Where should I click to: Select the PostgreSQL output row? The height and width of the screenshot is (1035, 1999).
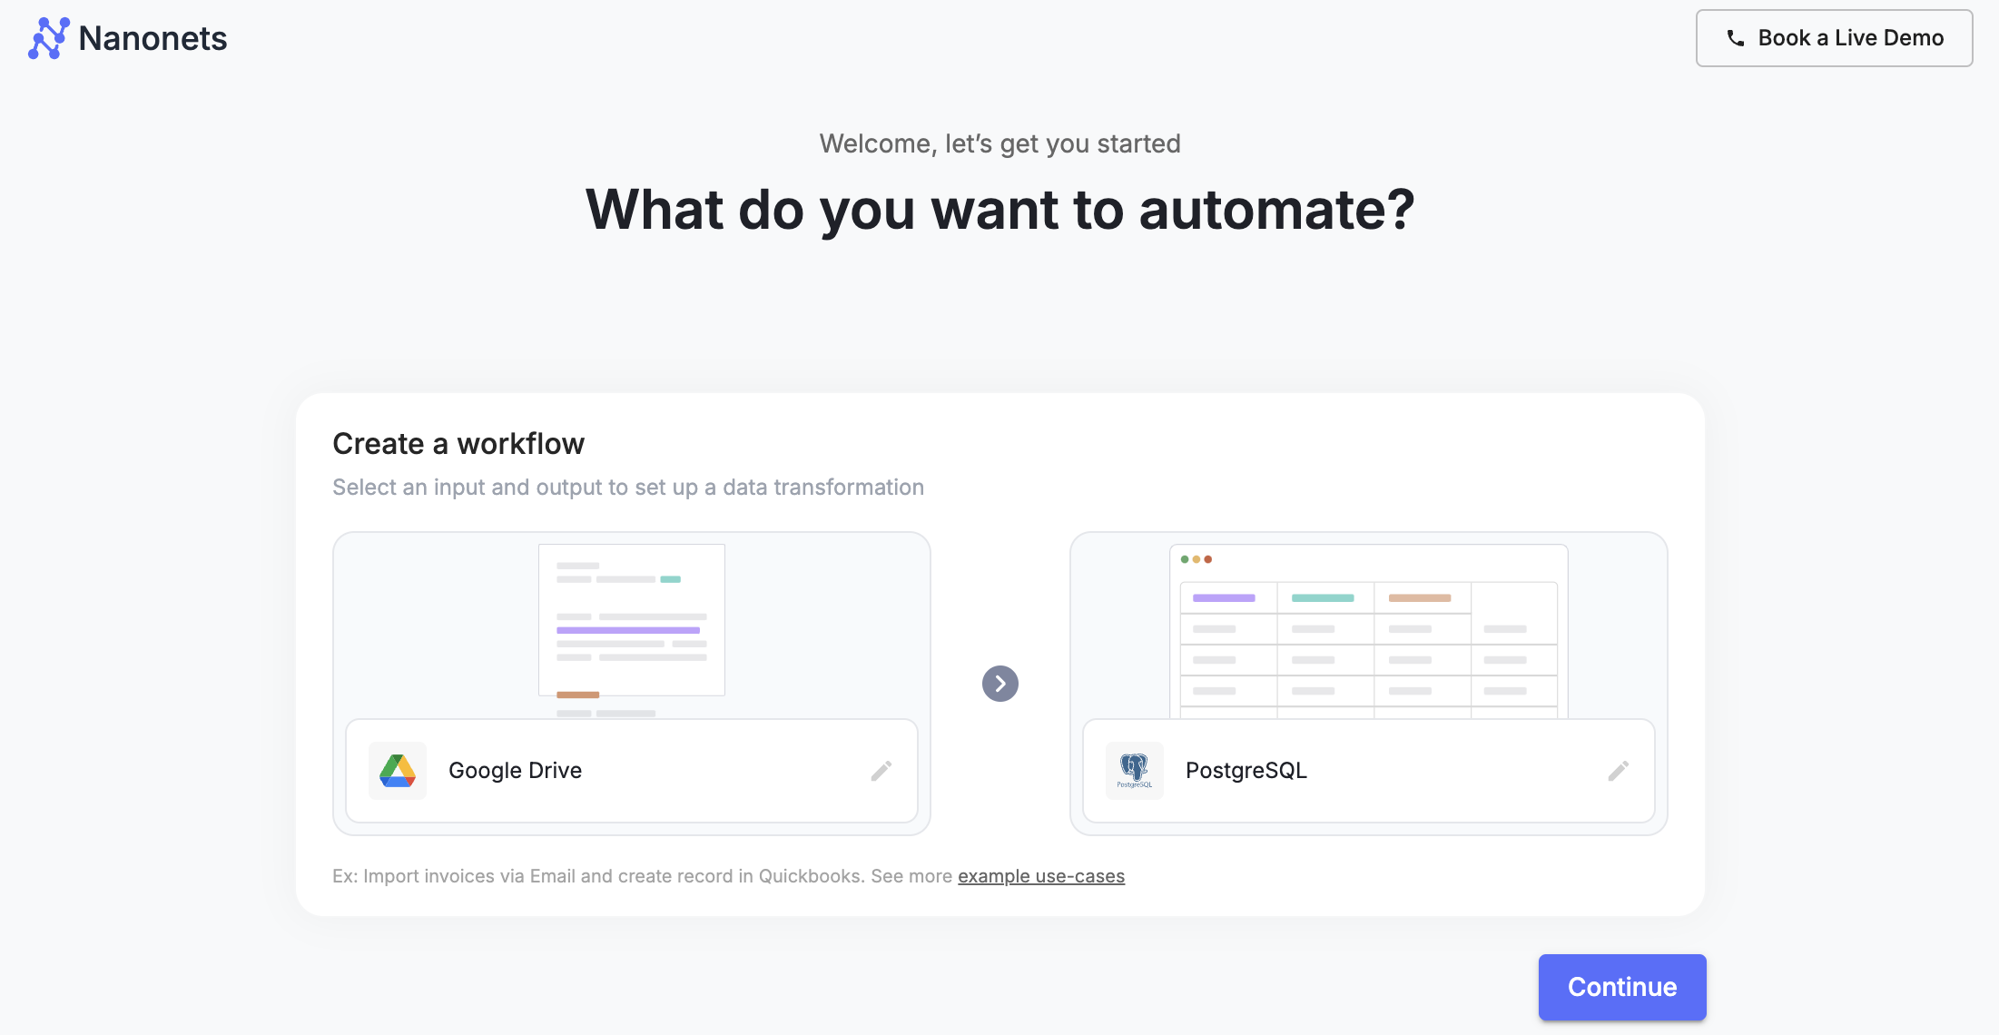point(1452,771)
